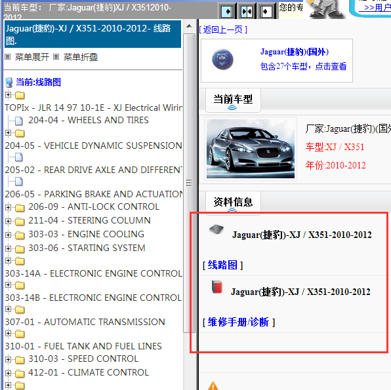Click the orange warning triangle icon
Image resolution: width=391 pixels, height=390 pixels.
(213, 385)
